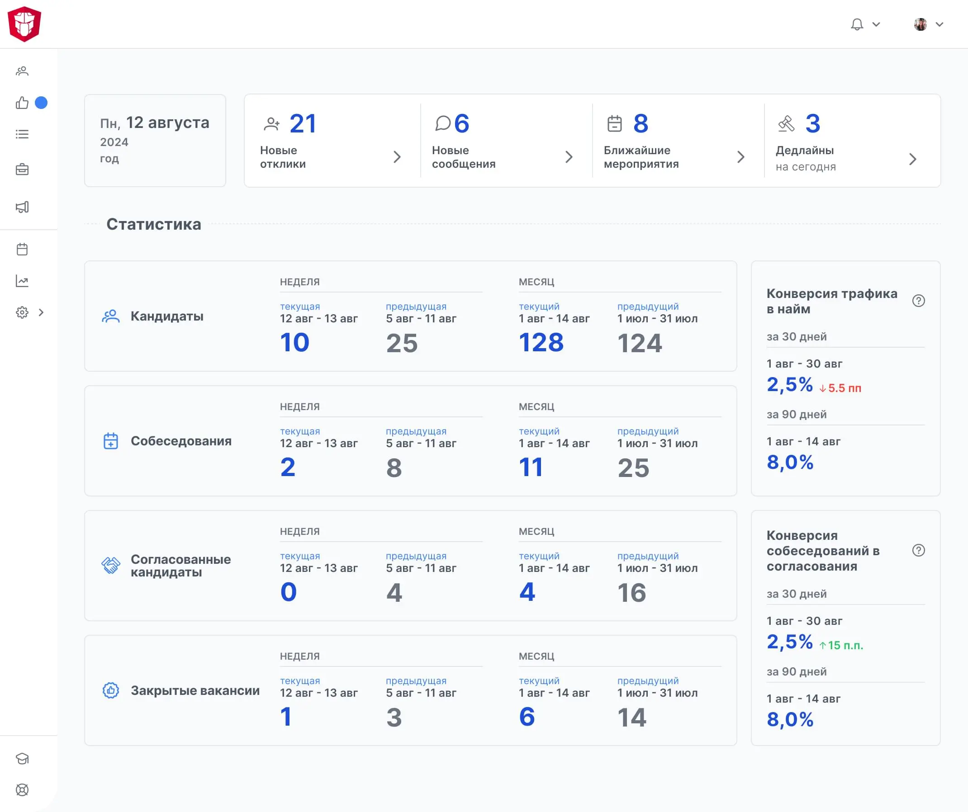968x812 pixels.
Task: Open Дедлайны на сегодня chevron
Action: [x=913, y=160]
